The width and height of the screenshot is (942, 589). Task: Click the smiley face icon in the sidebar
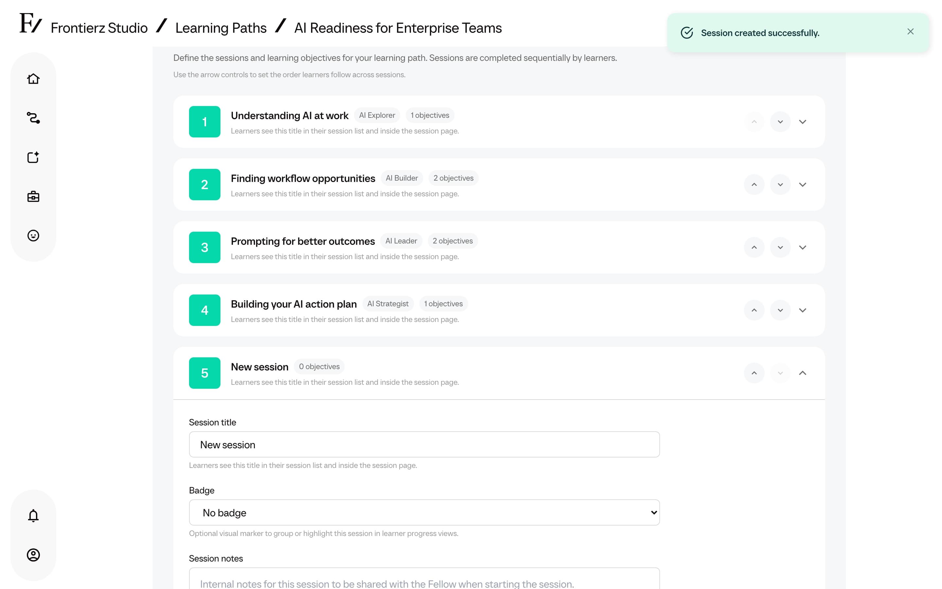[33, 236]
